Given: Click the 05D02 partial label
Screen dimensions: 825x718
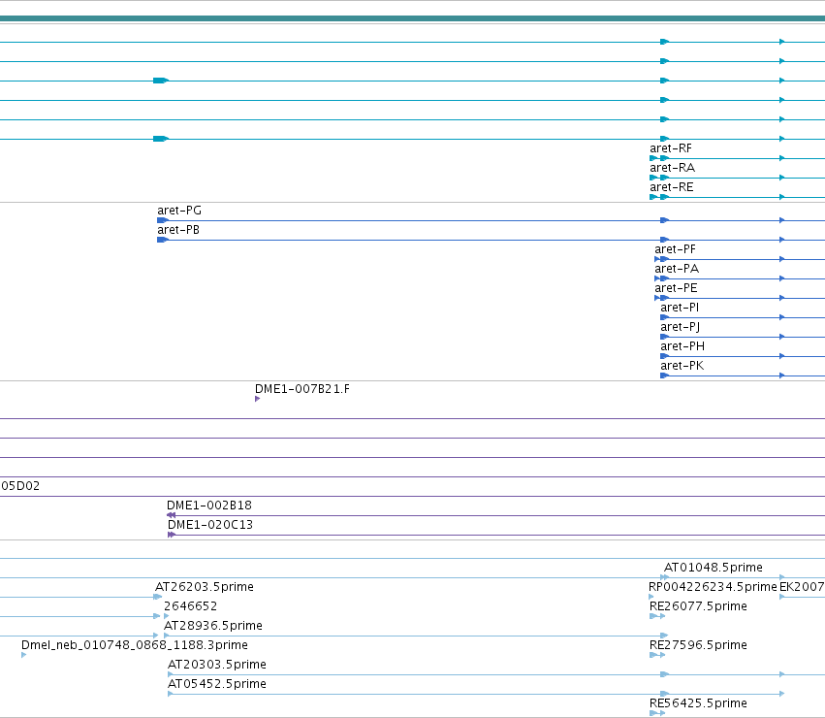Looking at the screenshot, I should pyautogui.click(x=20, y=486).
